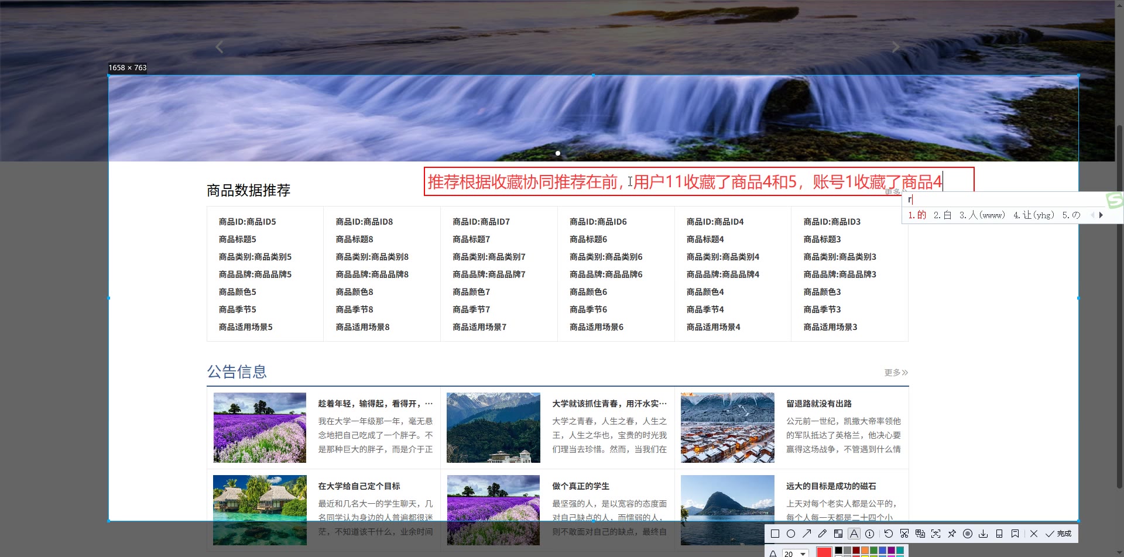Save the screenshot to file
This screenshot has height=557, width=1124.
pyautogui.click(x=983, y=534)
